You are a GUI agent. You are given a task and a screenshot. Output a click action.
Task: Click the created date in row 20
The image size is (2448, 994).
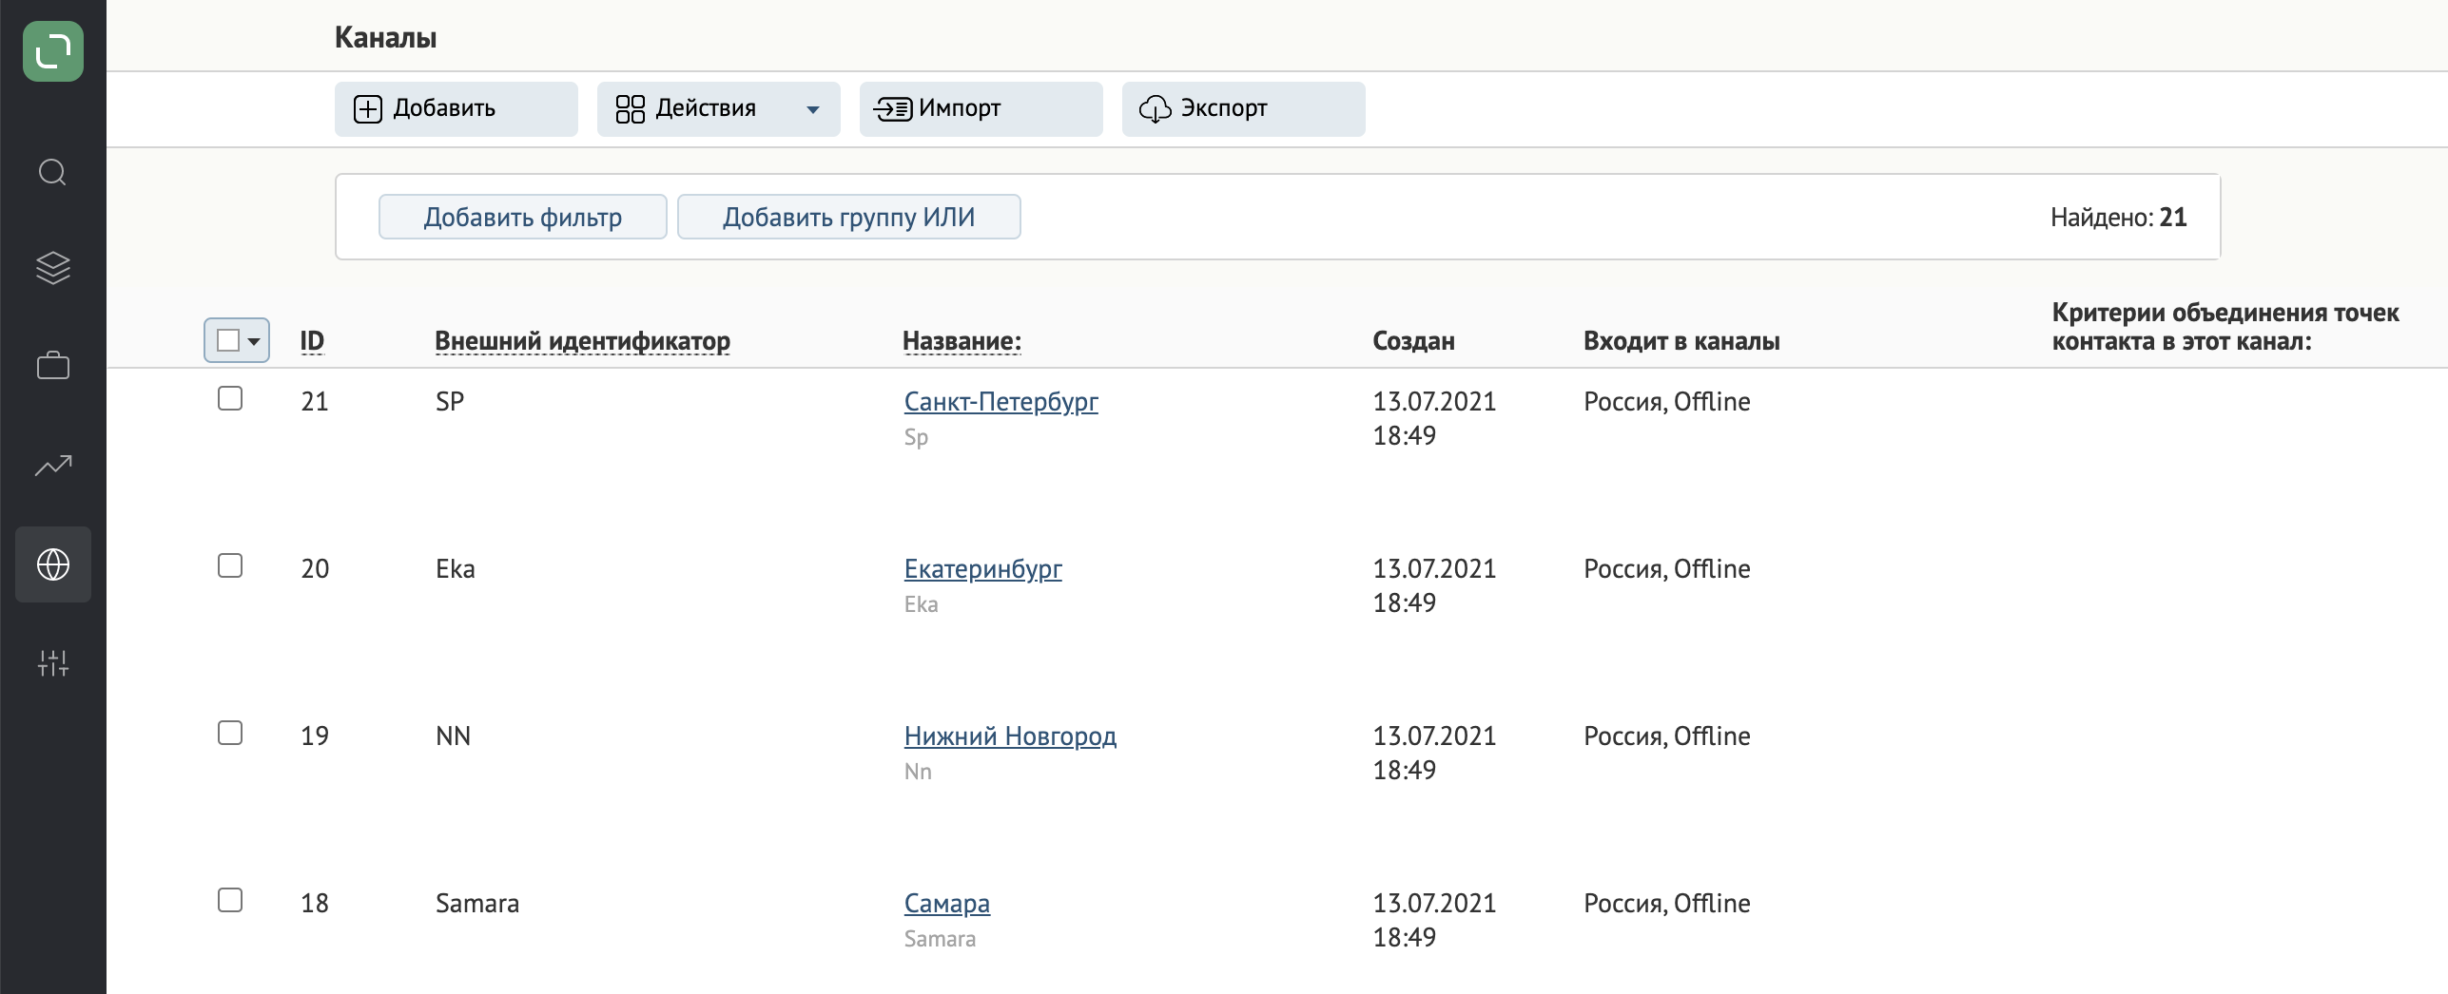pyautogui.click(x=1434, y=585)
